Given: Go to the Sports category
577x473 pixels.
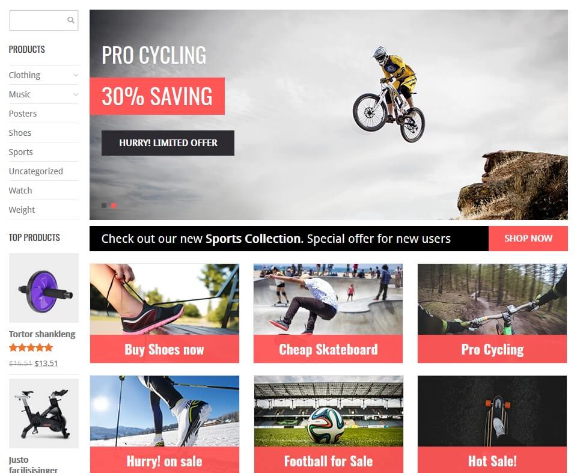Looking at the screenshot, I should pyautogui.click(x=20, y=151).
